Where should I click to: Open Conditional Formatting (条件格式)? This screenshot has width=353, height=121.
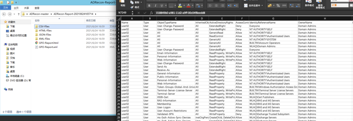(310, 3)
